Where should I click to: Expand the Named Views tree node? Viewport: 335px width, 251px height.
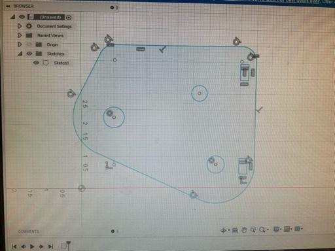pos(20,35)
